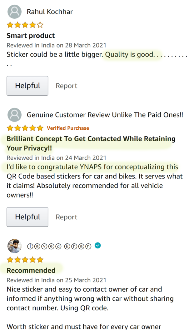
Task: Click the teal verified badge beside Javed Khan
Action: (x=98, y=245)
